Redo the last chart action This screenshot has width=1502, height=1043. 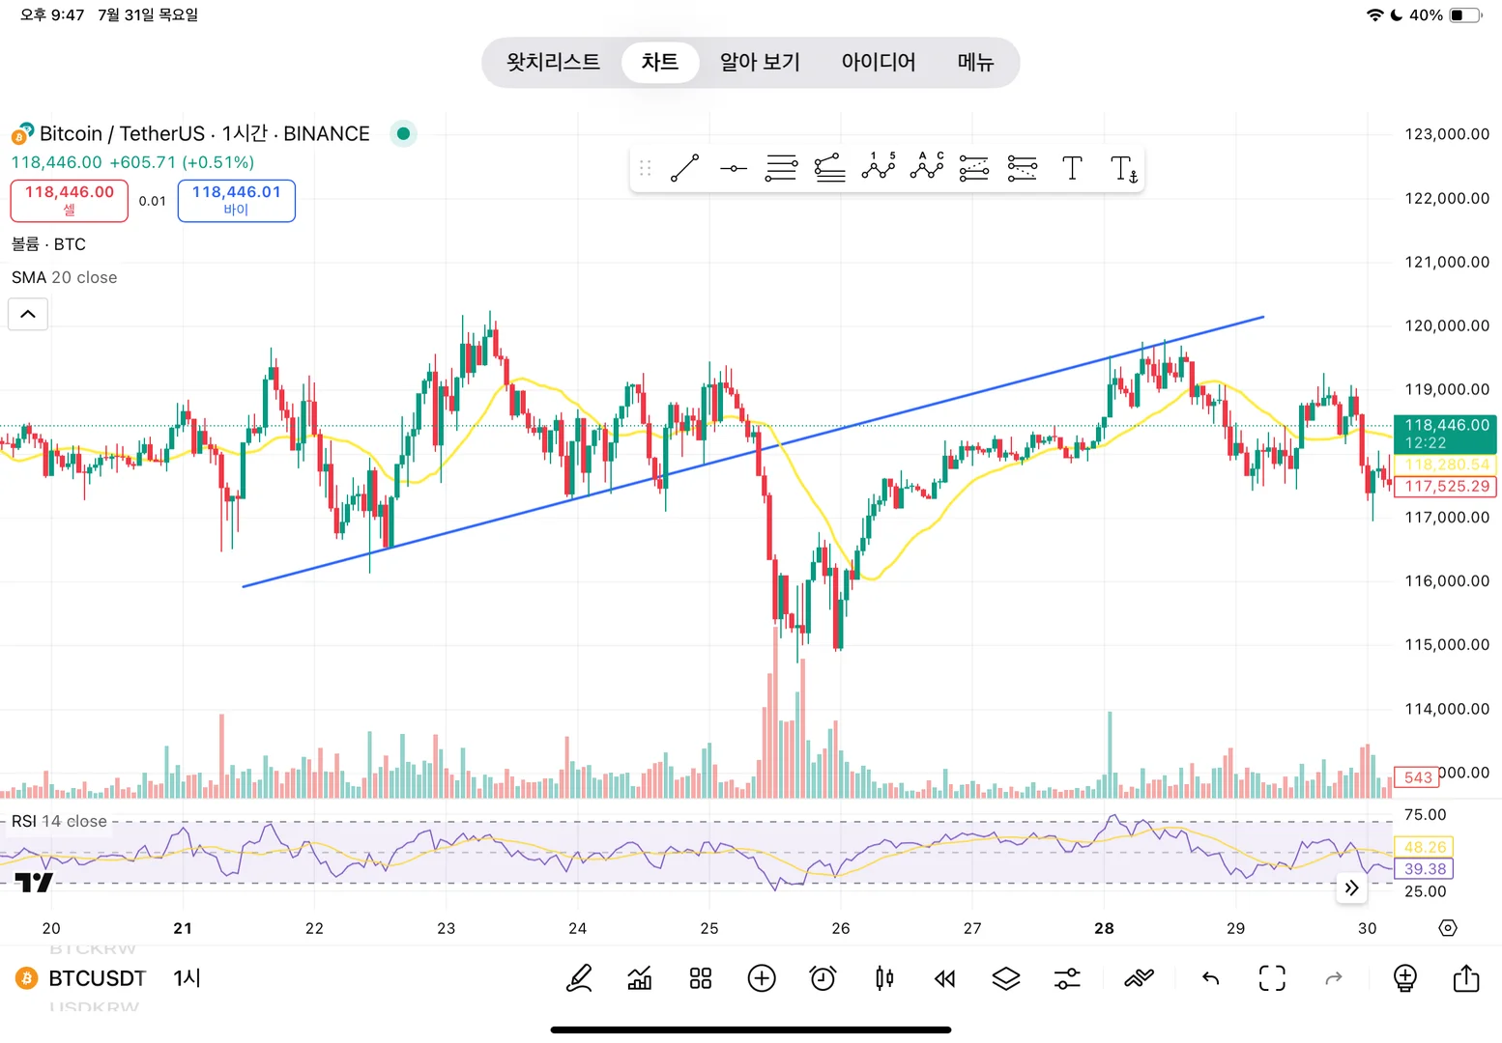(x=1334, y=979)
